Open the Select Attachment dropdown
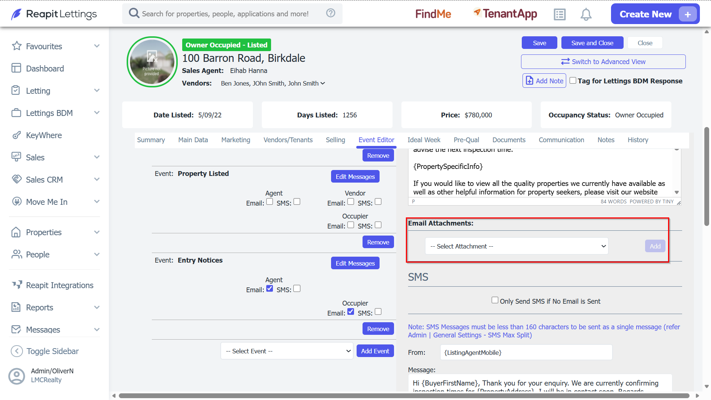 pos(517,246)
